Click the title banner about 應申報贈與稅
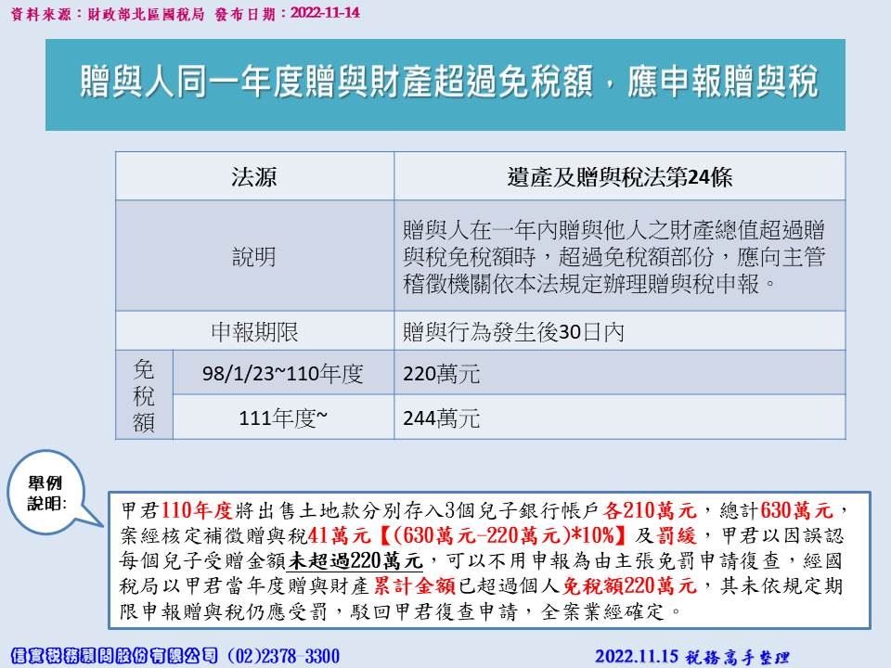891x668 pixels. (445, 83)
